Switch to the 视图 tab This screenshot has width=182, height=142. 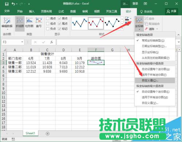pyautogui.click(x=97, y=11)
